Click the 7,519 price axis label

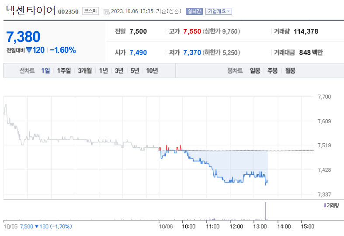(324, 145)
